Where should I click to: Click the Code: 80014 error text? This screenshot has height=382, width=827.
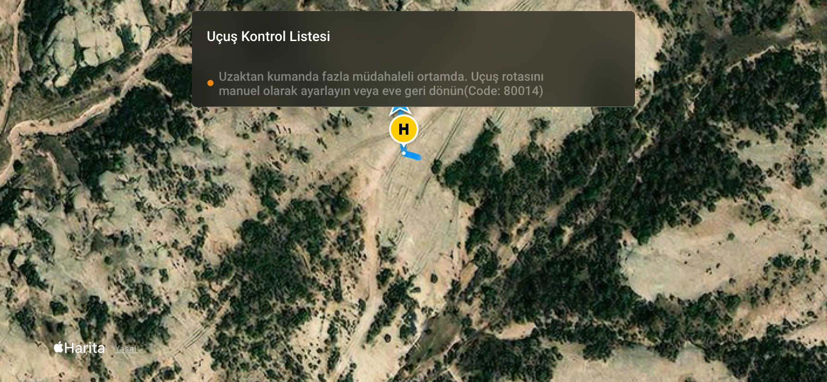pos(504,91)
